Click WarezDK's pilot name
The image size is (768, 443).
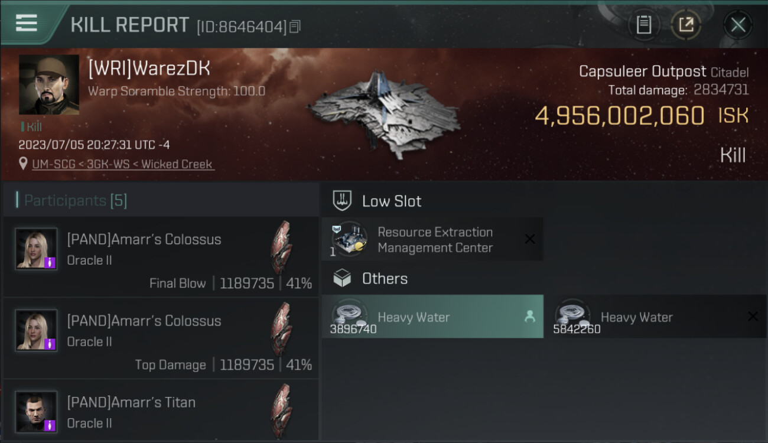[149, 69]
